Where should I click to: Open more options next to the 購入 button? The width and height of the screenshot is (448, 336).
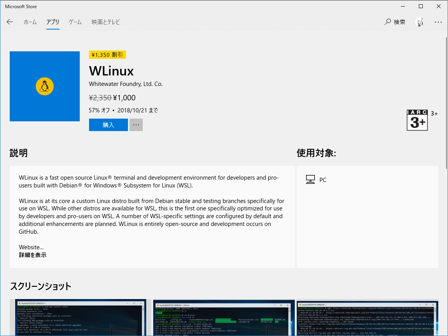click(x=136, y=124)
